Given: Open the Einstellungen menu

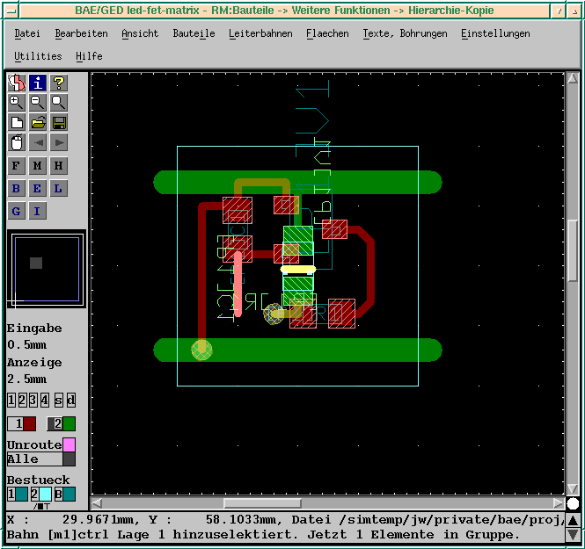Looking at the screenshot, I should point(495,33).
